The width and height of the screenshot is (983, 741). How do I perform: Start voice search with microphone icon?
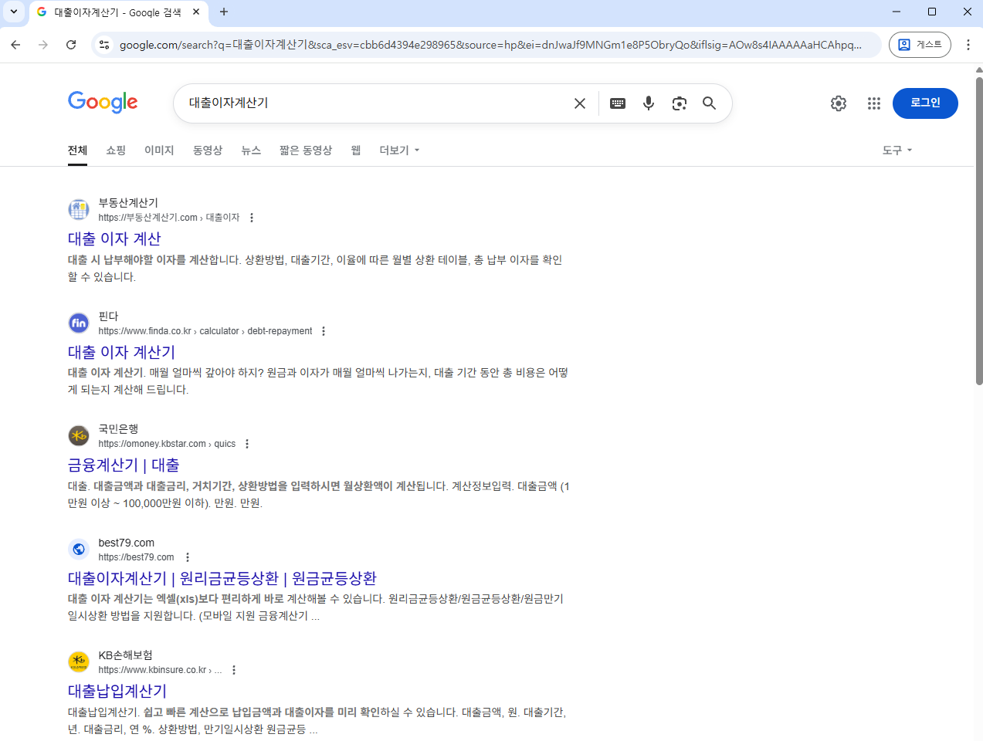tap(649, 103)
